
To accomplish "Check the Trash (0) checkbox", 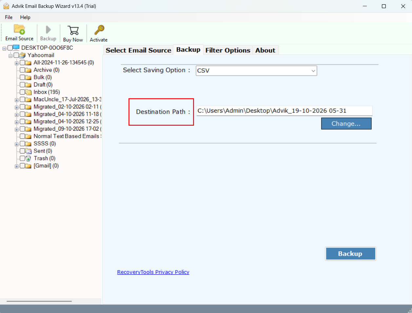I will 22,158.
